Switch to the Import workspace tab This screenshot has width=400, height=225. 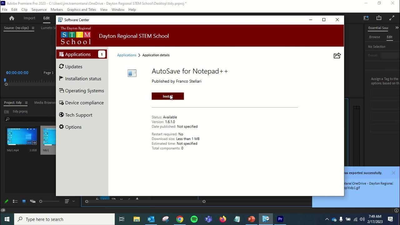(x=29, y=18)
